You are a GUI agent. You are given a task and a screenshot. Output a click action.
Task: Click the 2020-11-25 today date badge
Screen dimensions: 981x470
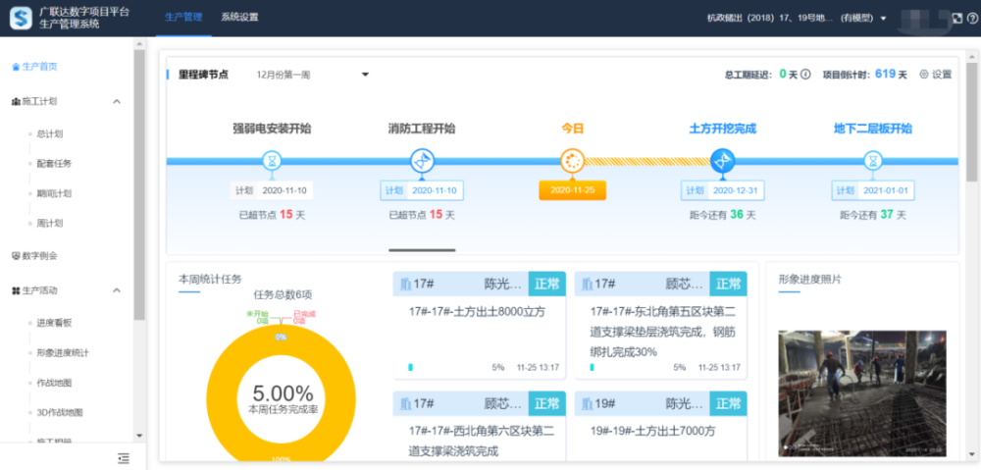tap(573, 190)
